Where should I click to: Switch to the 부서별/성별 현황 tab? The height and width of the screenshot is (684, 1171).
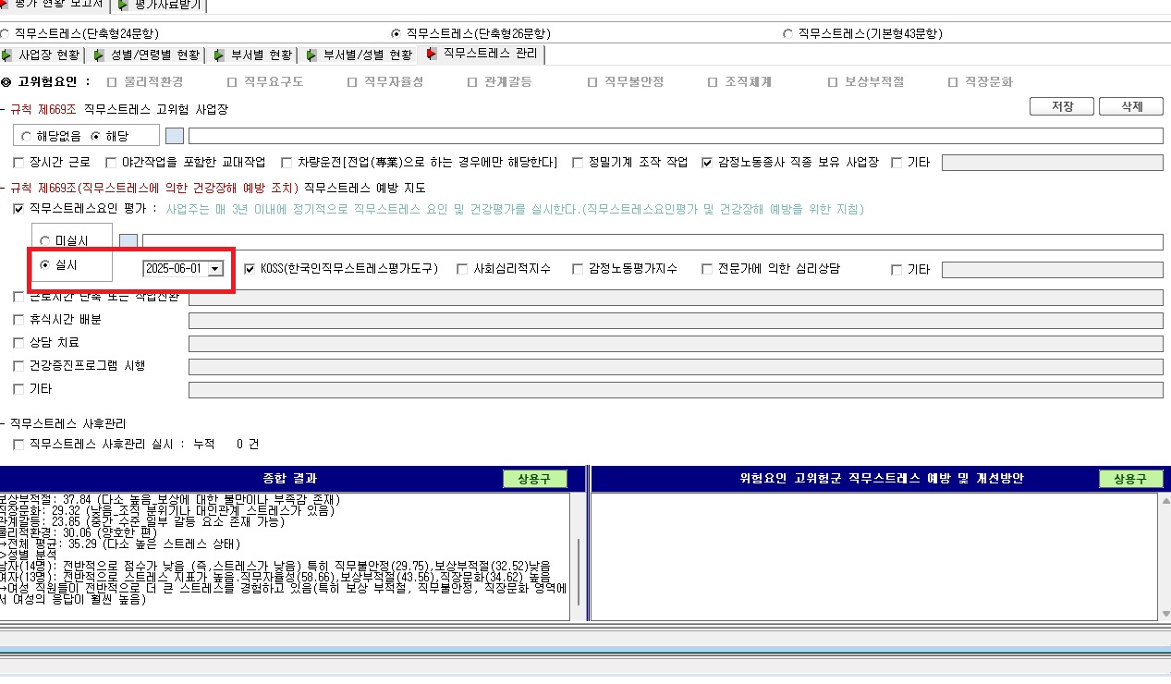tap(359, 55)
